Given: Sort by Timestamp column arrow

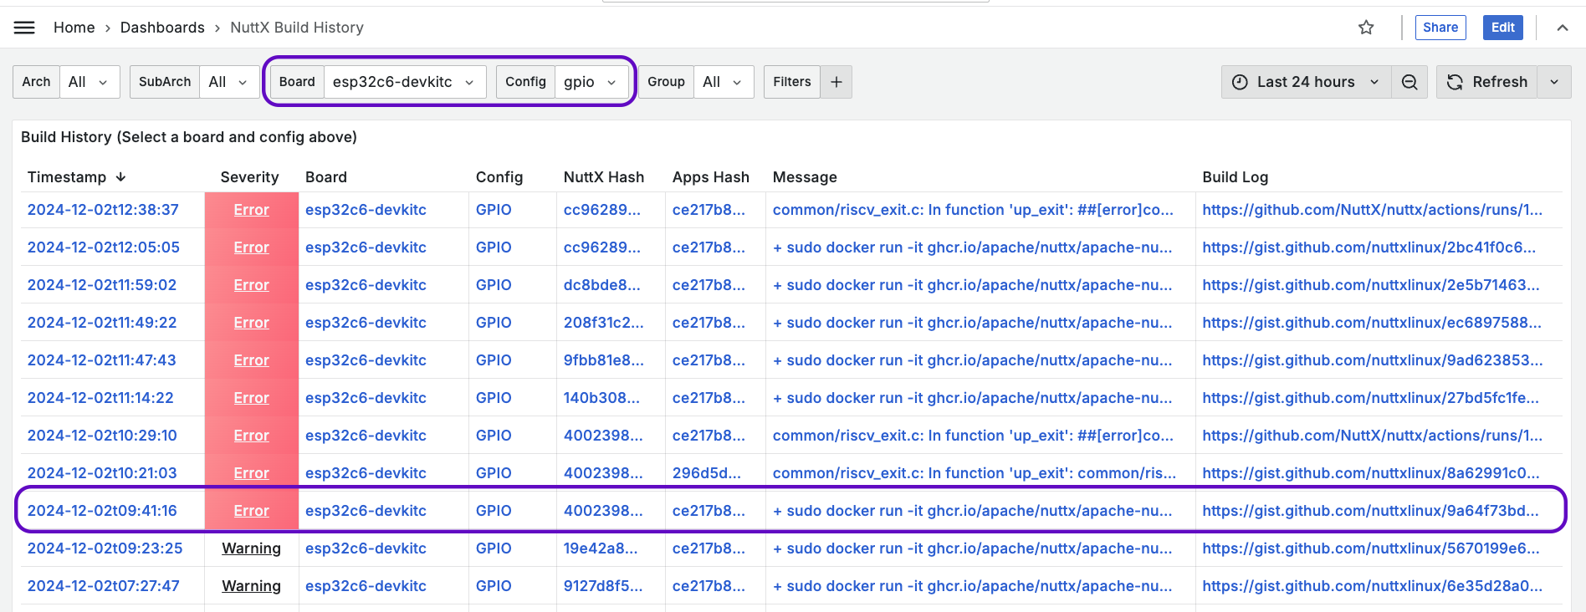Looking at the screenshot, I should 120,177.
